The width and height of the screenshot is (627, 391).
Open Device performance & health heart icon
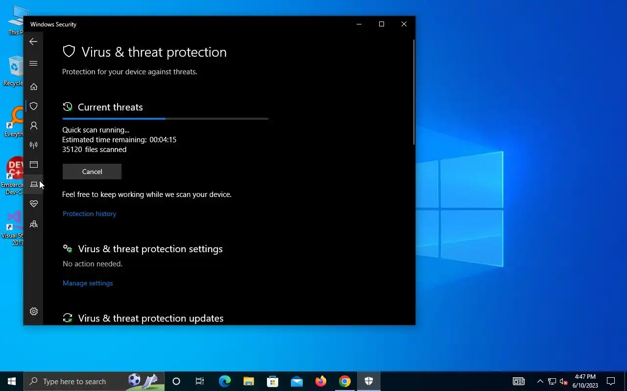click(33, 204)
